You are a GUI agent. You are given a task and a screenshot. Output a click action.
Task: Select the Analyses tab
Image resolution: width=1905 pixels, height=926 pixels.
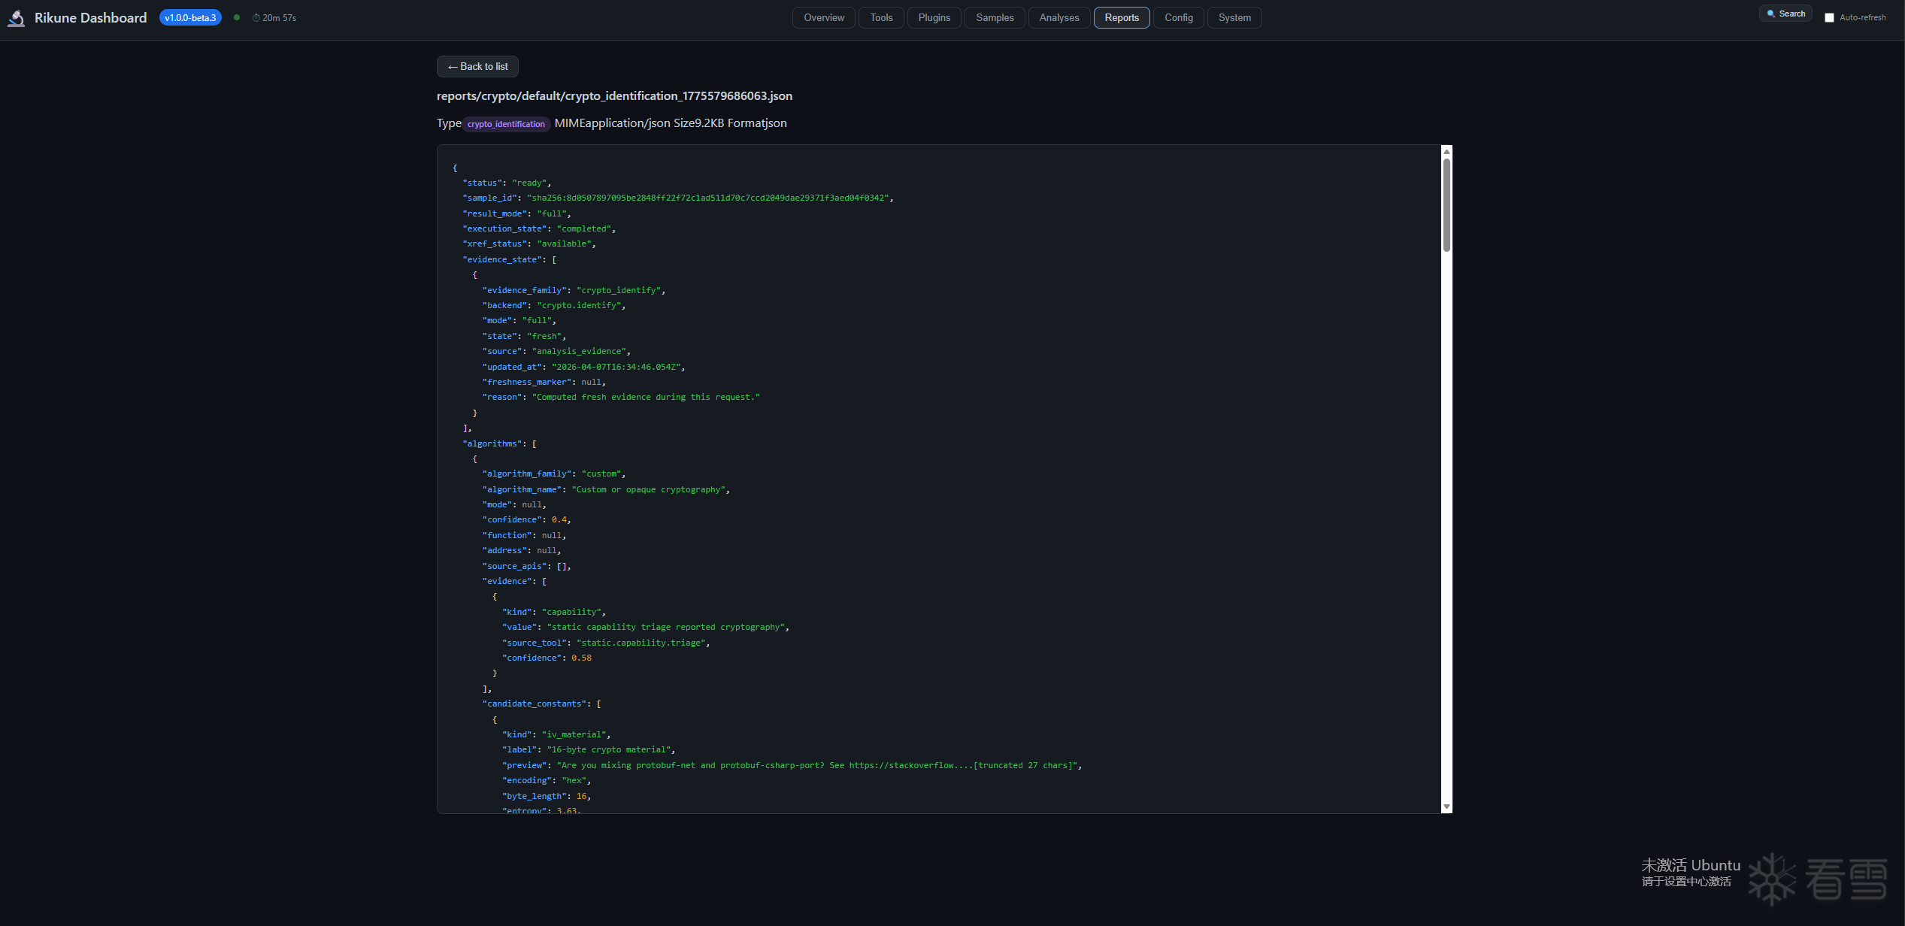click(1059, 17)
